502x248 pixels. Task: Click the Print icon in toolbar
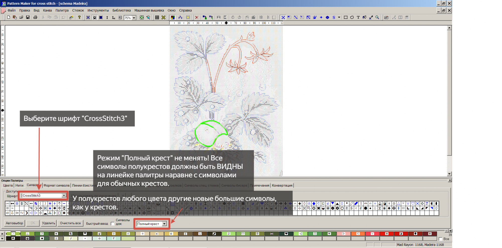35,17
